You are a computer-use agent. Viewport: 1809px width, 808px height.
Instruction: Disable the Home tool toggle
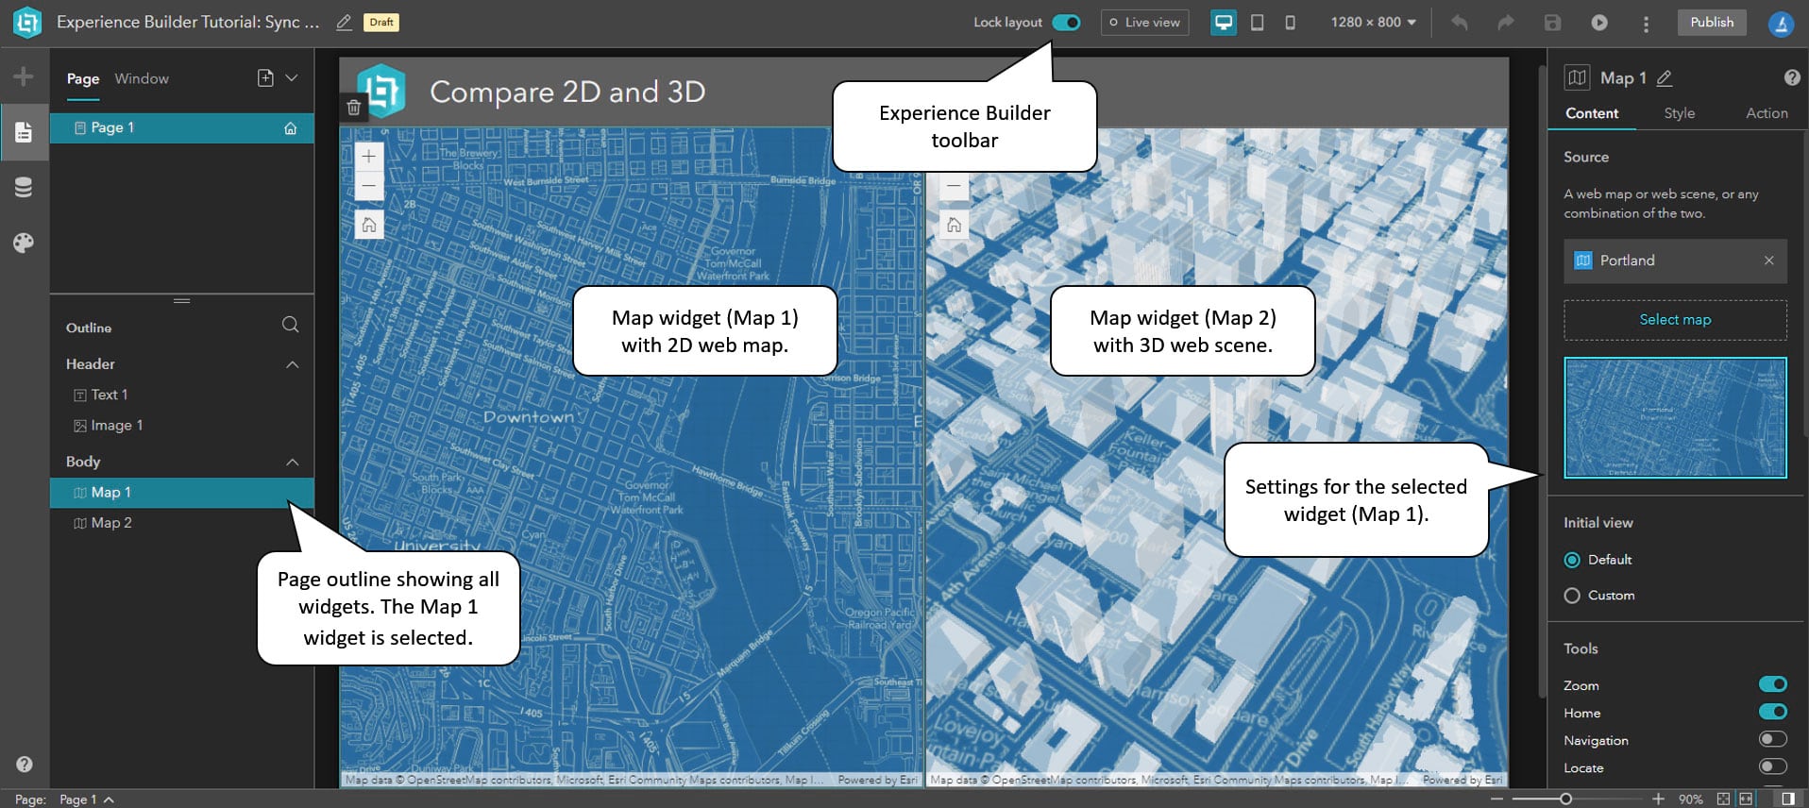click(1772, 712)
